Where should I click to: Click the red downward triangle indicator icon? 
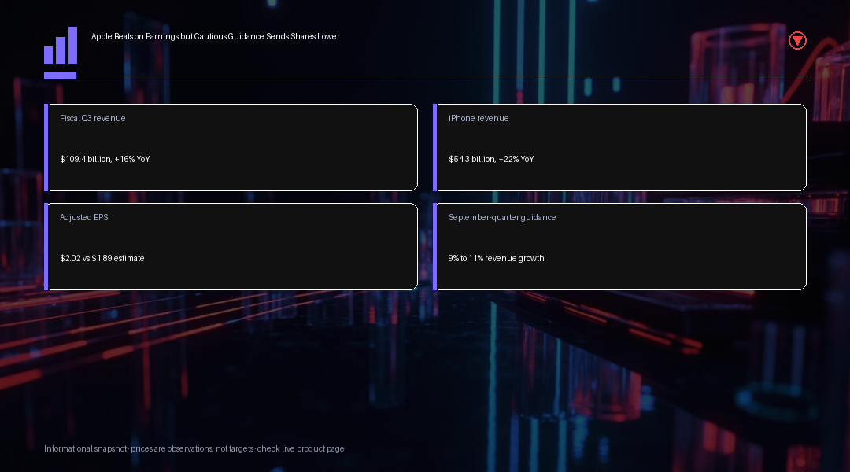797,41
